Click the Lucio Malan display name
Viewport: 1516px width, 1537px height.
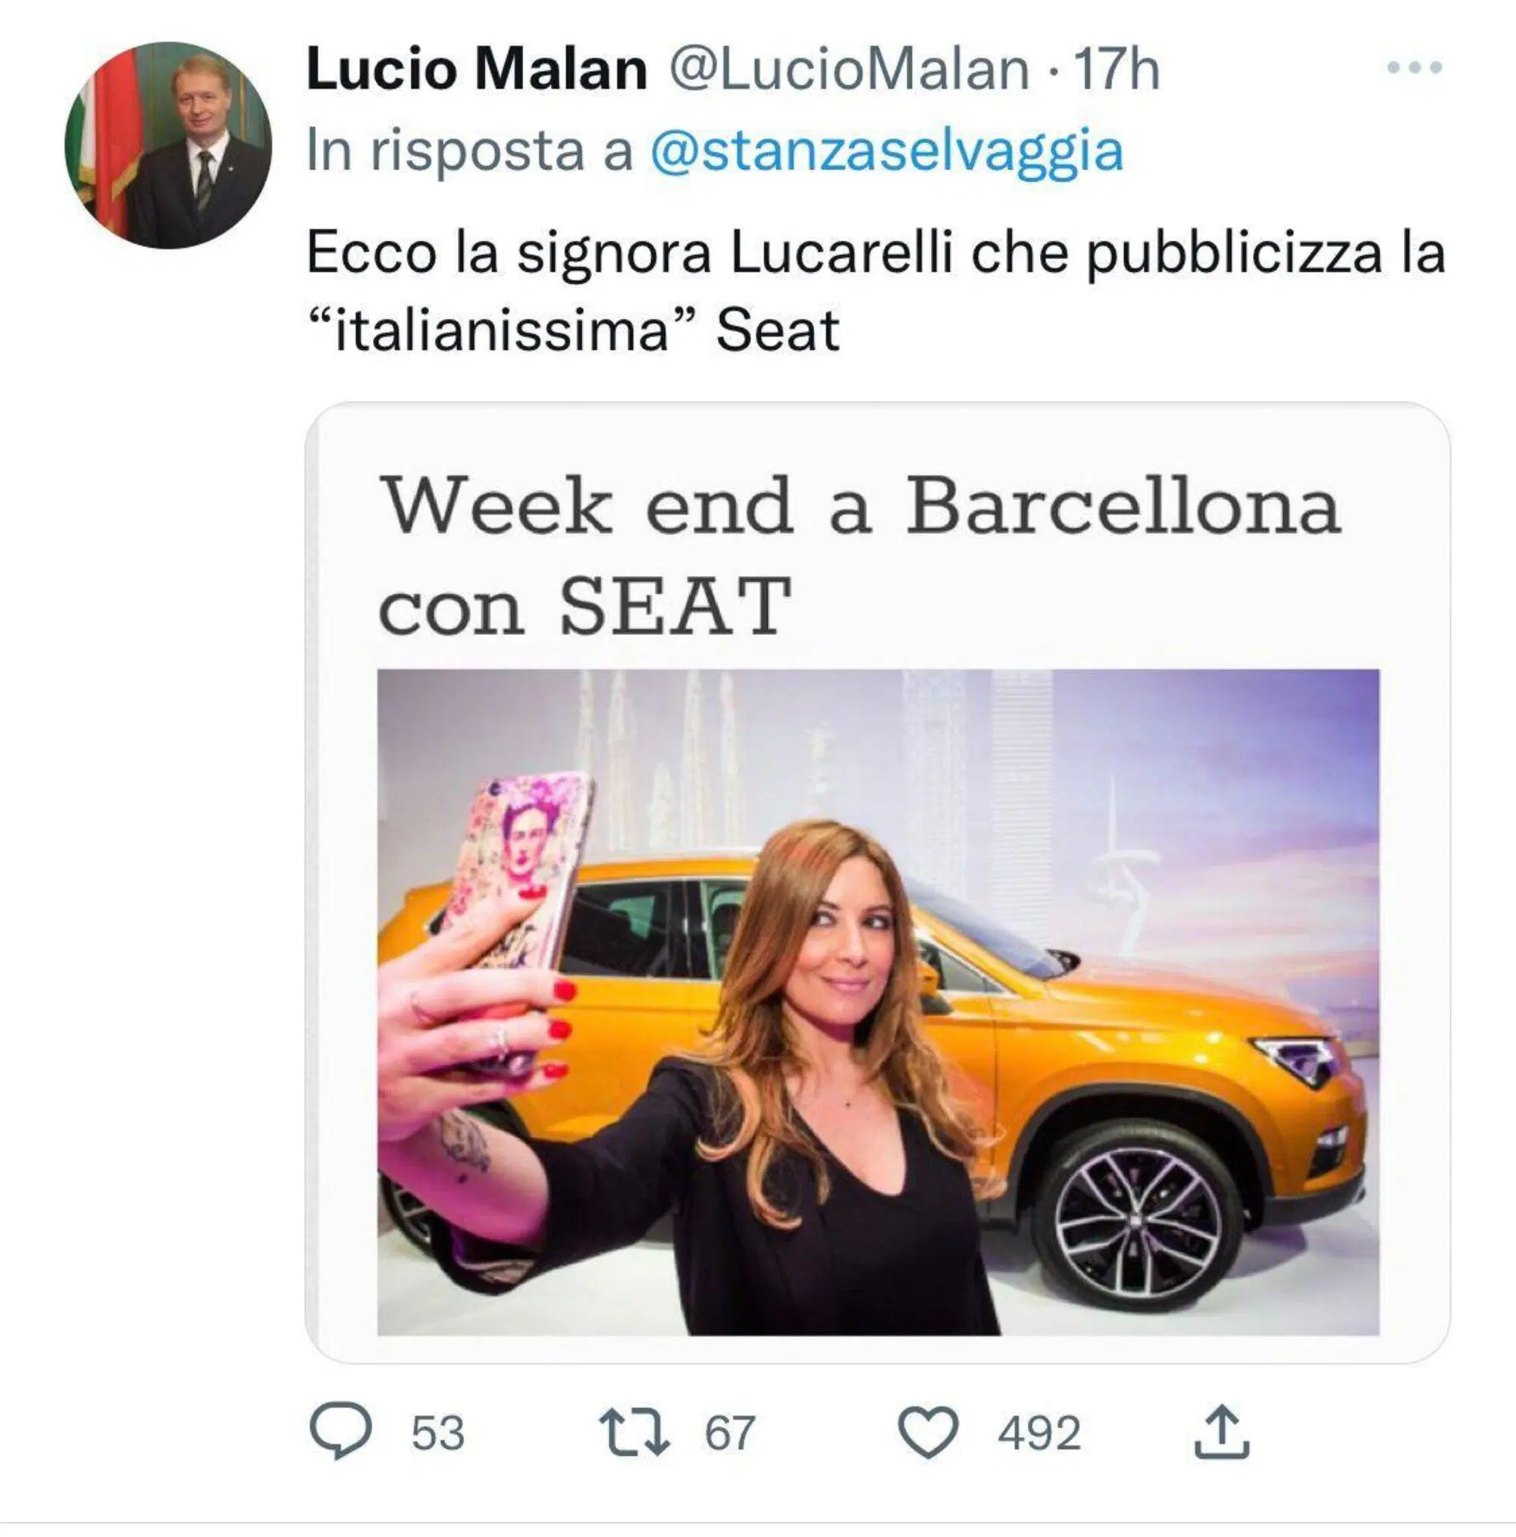tap(476, 70)
